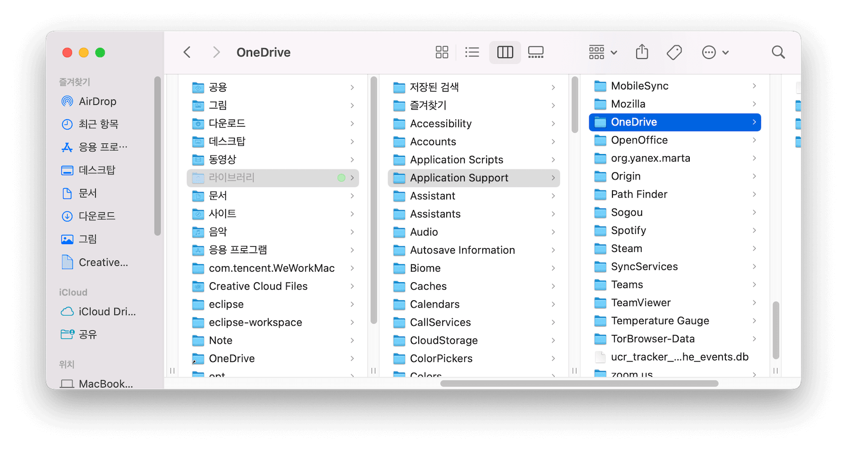Switch to list view

472,52
